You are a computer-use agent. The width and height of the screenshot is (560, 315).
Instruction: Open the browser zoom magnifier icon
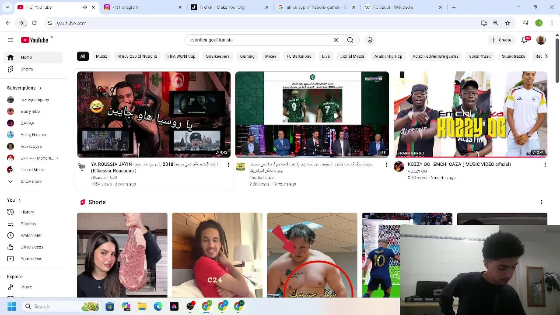pyautogui.click(x=496, y=23)
